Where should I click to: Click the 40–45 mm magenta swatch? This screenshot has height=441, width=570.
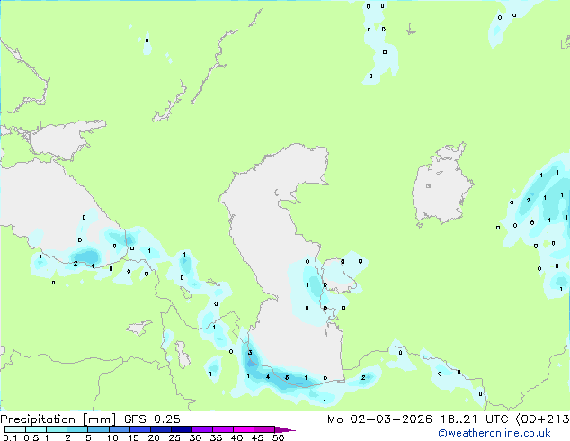[x=243, y=429]
